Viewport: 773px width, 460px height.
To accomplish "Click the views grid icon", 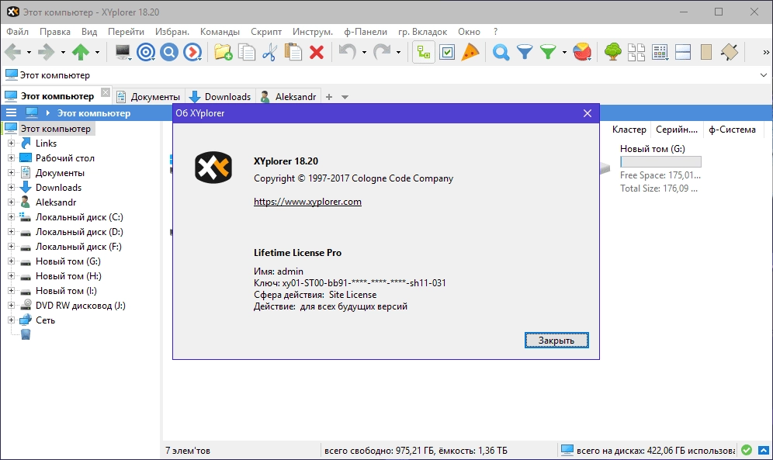I will pyautogui.click(x=660, y=52).
